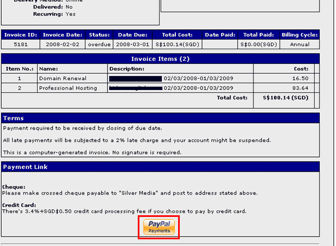Click the Recurring: Yes field

point(54,14)
